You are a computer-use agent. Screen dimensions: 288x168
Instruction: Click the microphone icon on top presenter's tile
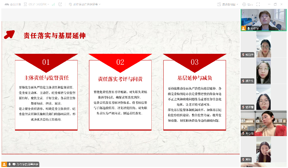click(x=249, y=29)
